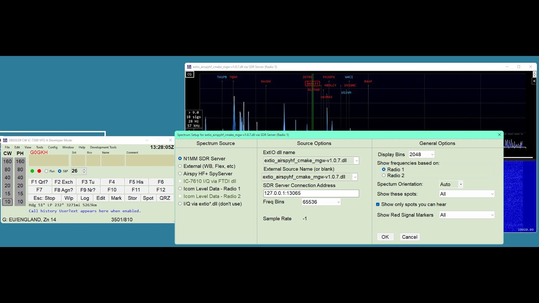
Task: Click the F8 Agn? button
Action: [64, 190]
